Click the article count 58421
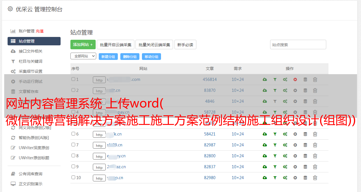 tap(210, 134)
